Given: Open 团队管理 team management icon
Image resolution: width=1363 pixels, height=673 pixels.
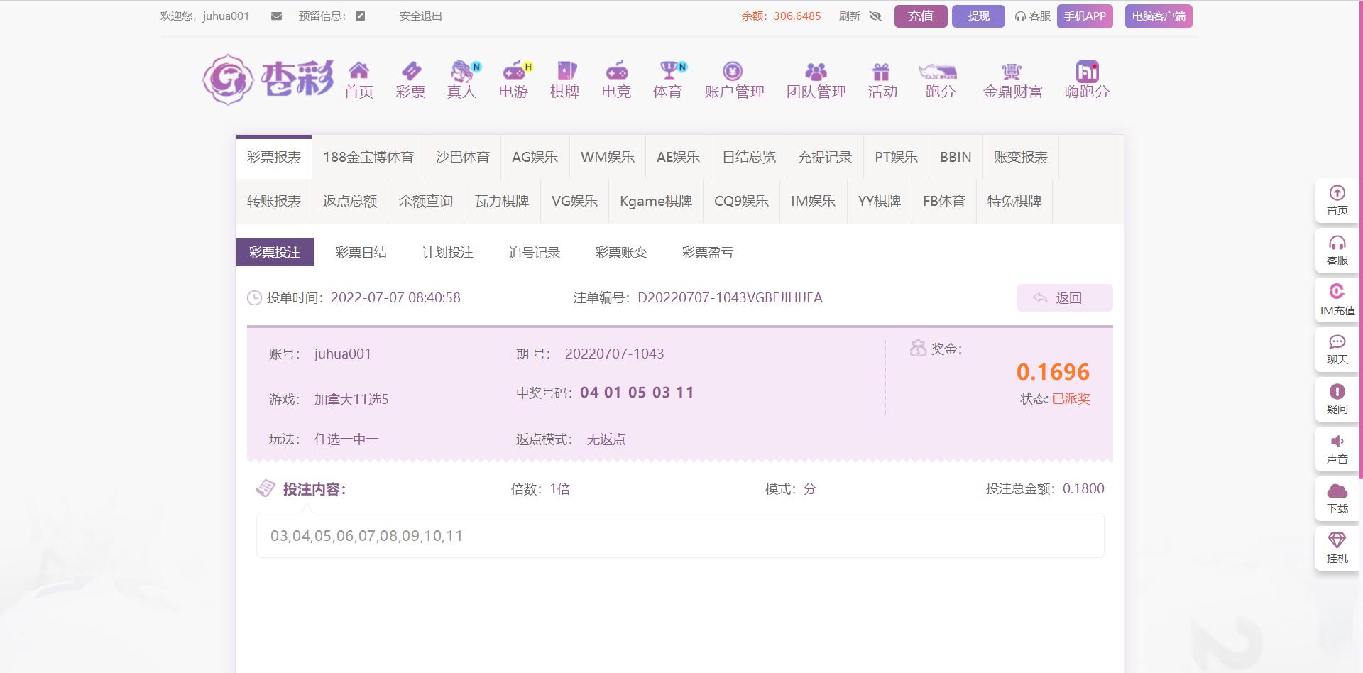Looking at the screenshot, I should click(818, 80).
